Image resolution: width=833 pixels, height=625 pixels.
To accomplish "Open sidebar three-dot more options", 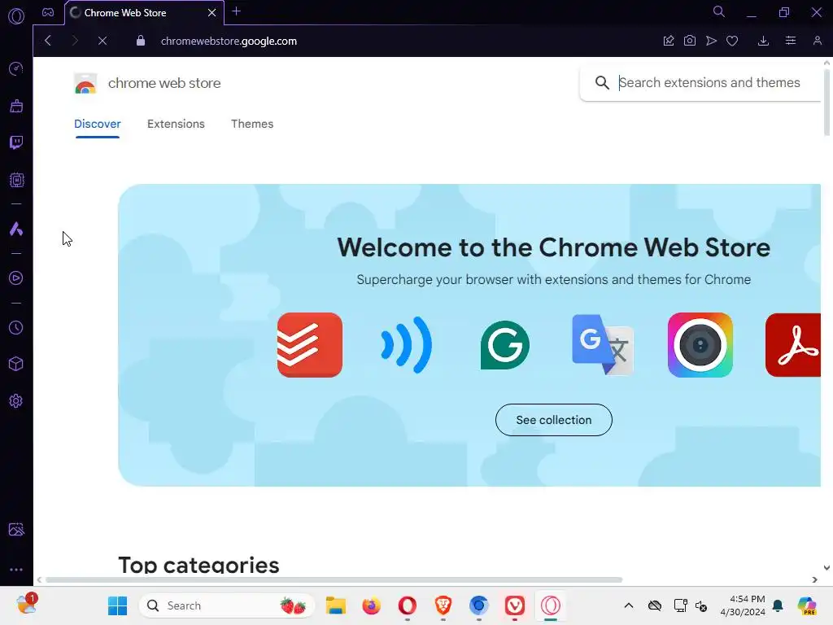I will 16,569.
